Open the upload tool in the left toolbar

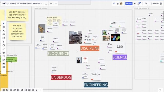[4, 64]
